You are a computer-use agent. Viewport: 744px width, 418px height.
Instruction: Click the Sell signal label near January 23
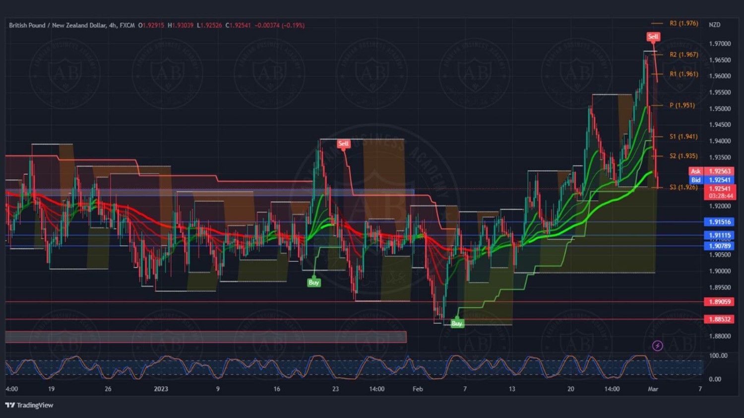click(x=343, y=144)
